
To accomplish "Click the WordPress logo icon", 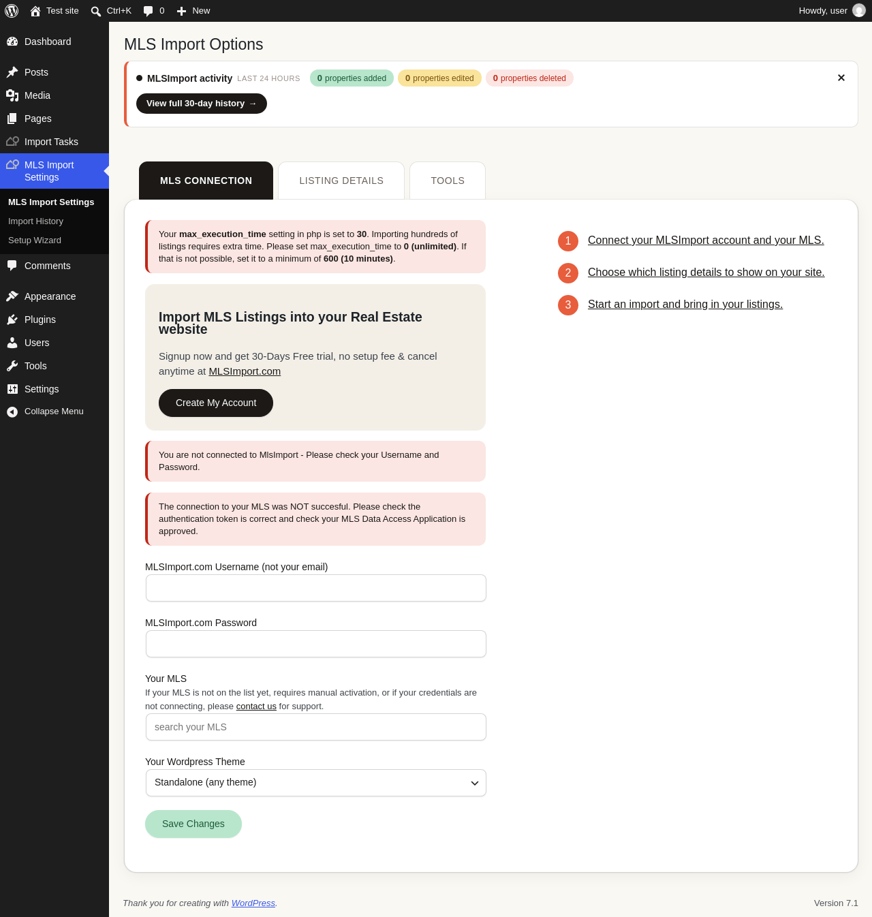I will 12,11.
